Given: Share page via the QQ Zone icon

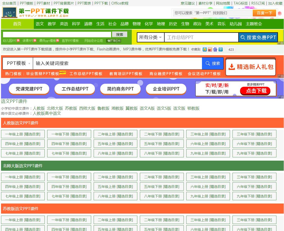Looking at the screenshot, I should click(204, 49).
